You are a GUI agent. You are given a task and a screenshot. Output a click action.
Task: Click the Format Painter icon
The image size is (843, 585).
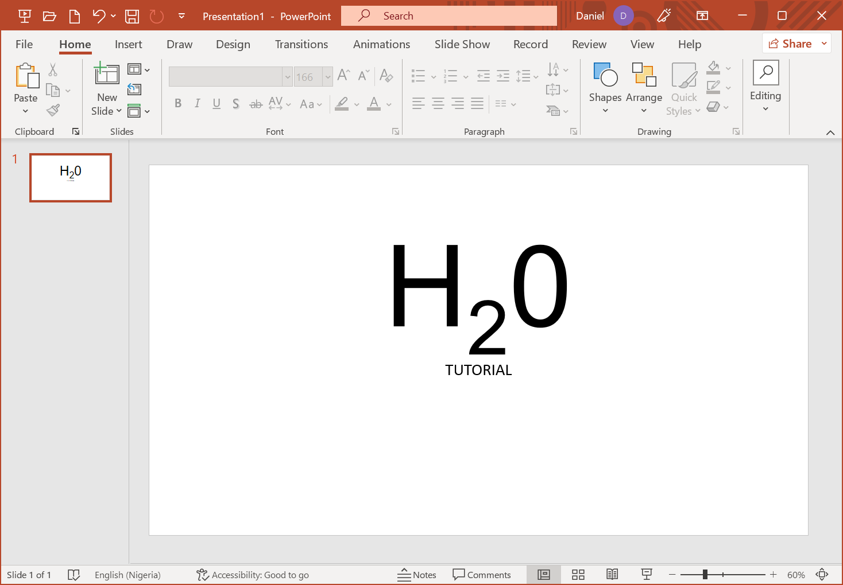pyautogui.click(x=53, y=110)
